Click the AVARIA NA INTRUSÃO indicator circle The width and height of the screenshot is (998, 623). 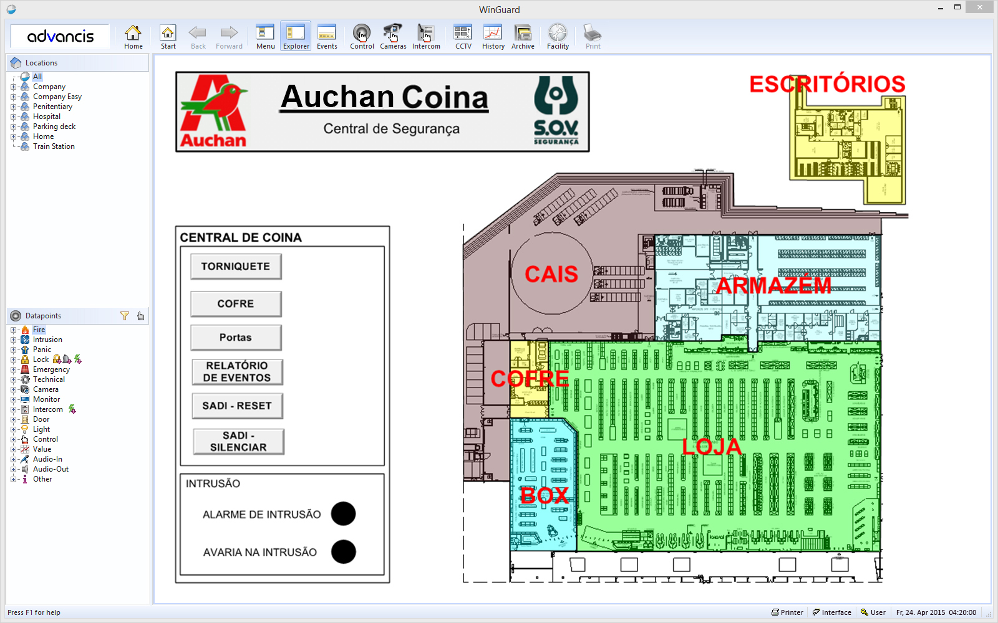click(x=343, y=552)
